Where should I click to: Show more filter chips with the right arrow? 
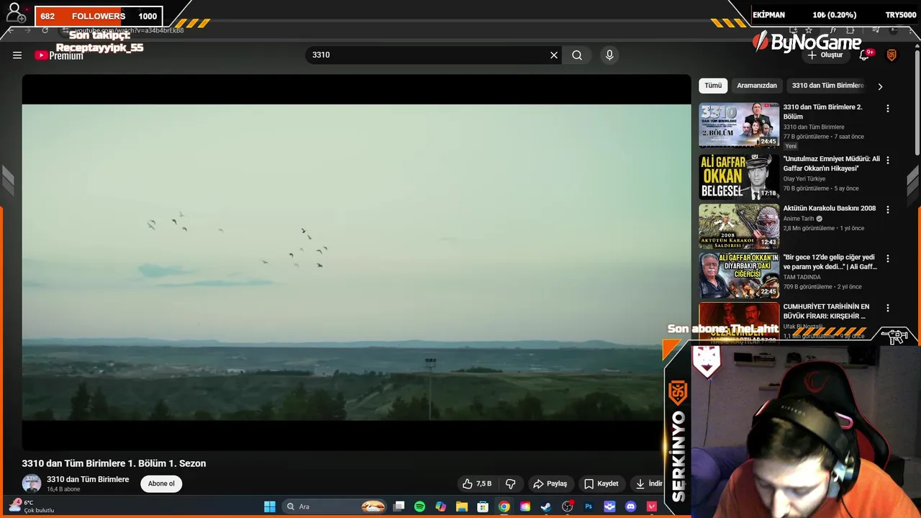tap(879, 86)
